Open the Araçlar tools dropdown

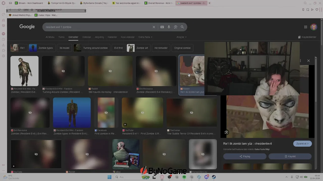181,37
